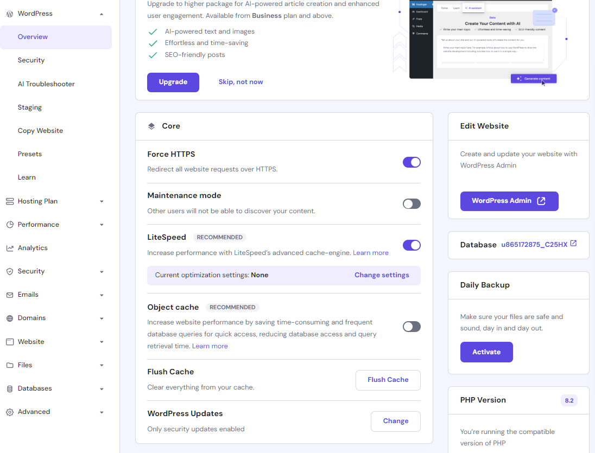Click the Advanced gear icon

point(9,411)
